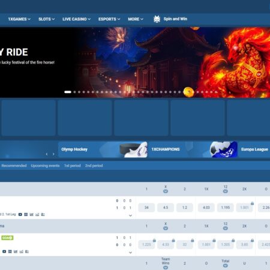Select odds 4.03 for 1X
Image resolution: width=270 pixels, height=270 pixels.
(x=206, y=208)
